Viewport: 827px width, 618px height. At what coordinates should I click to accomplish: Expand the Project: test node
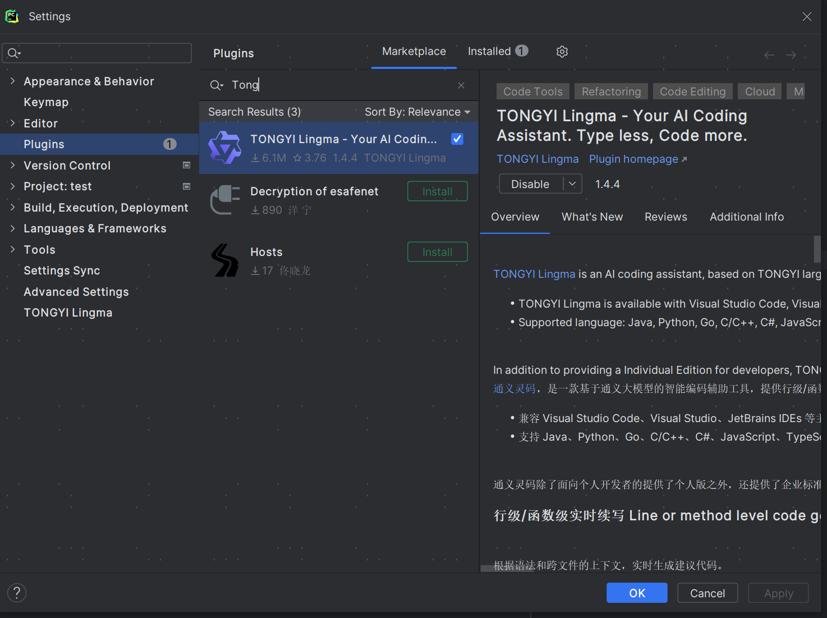[12, 186]
